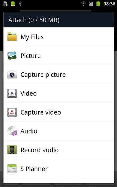The width and height of the screenshot is (117, 187).
Task: Tap the 08:36 clock in status bar
Action: tap(109, 4)
